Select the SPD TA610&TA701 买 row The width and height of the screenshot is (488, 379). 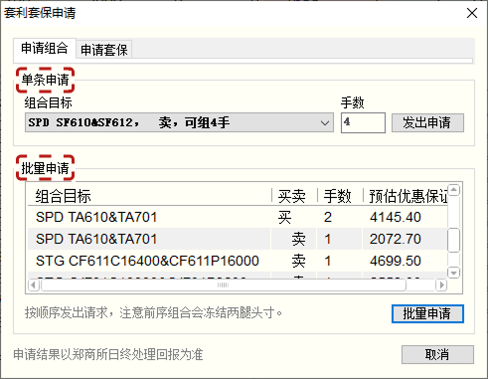click(238, 217)
